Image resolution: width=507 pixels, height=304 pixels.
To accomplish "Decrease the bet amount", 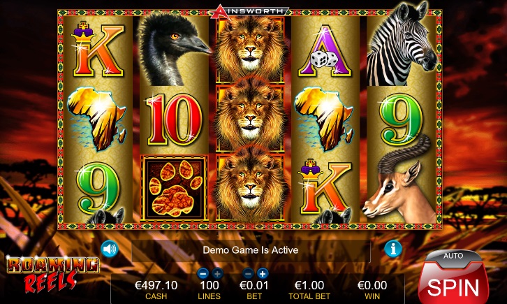I will pyautogui.click(x=248, y=274).
